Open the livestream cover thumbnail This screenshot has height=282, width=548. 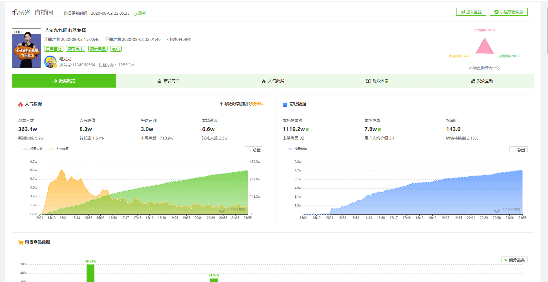tap(26, 48)
